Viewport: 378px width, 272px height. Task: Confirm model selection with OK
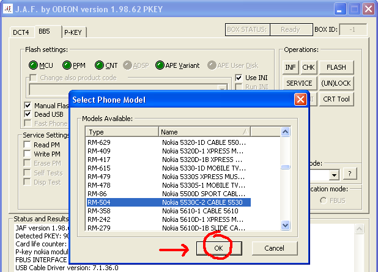tap(219, 248)
